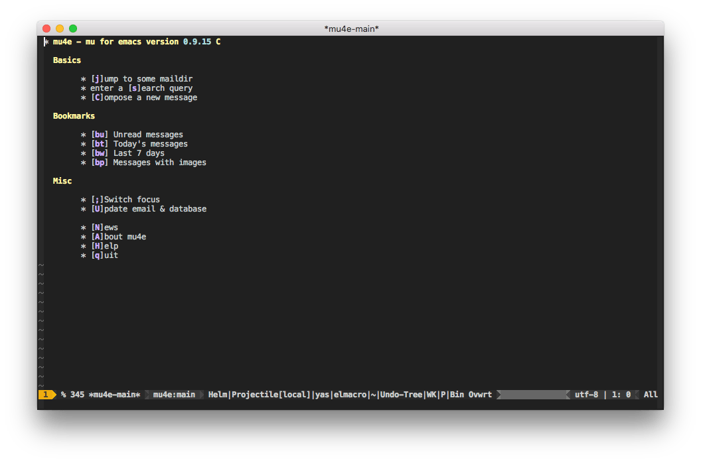Click the mu4e:main major mode in modeline
This screenshot has height=463, width=701.
point(174,395)
